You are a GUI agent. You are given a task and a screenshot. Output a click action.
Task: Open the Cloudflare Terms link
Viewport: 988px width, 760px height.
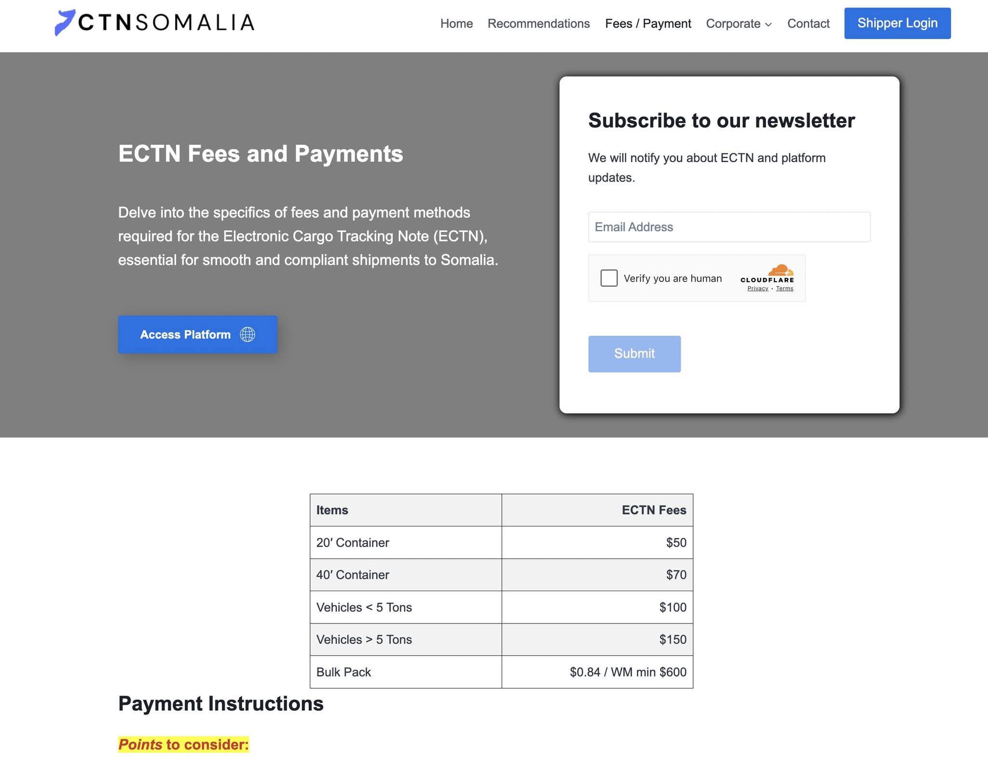(784, 289)
